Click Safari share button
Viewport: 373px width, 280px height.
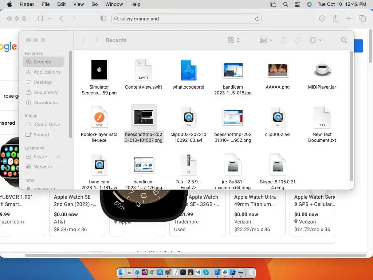click(x=335, y=18)
